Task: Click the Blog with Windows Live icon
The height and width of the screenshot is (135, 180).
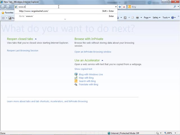Action: (76, 74)
